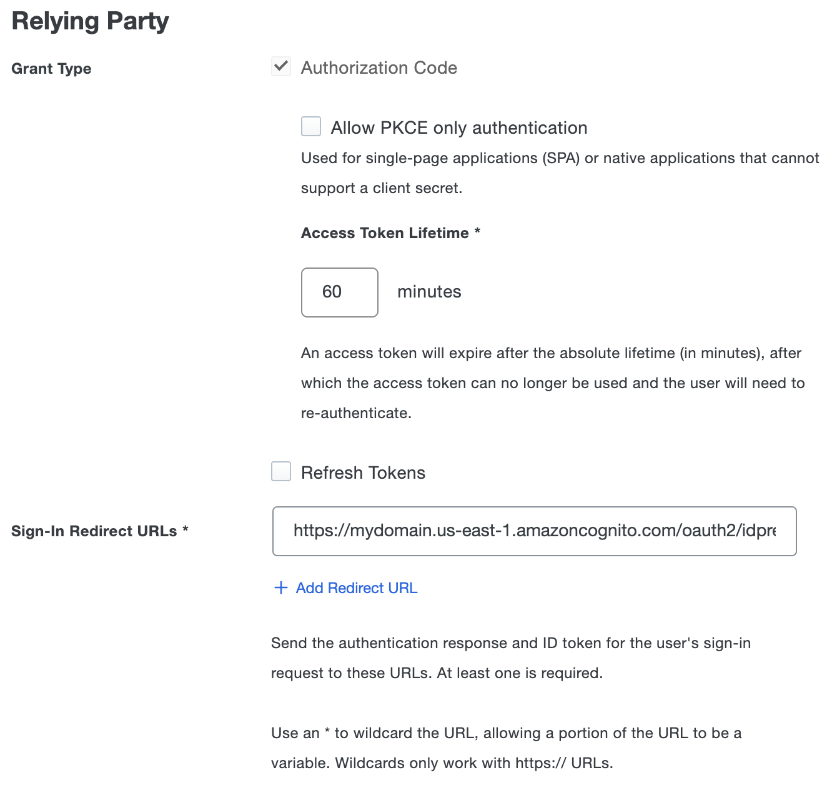Viewport: 837px width, 790px height.
Task: Click the empty Refresh Tokens checkbox square
Action: [281, 471]
